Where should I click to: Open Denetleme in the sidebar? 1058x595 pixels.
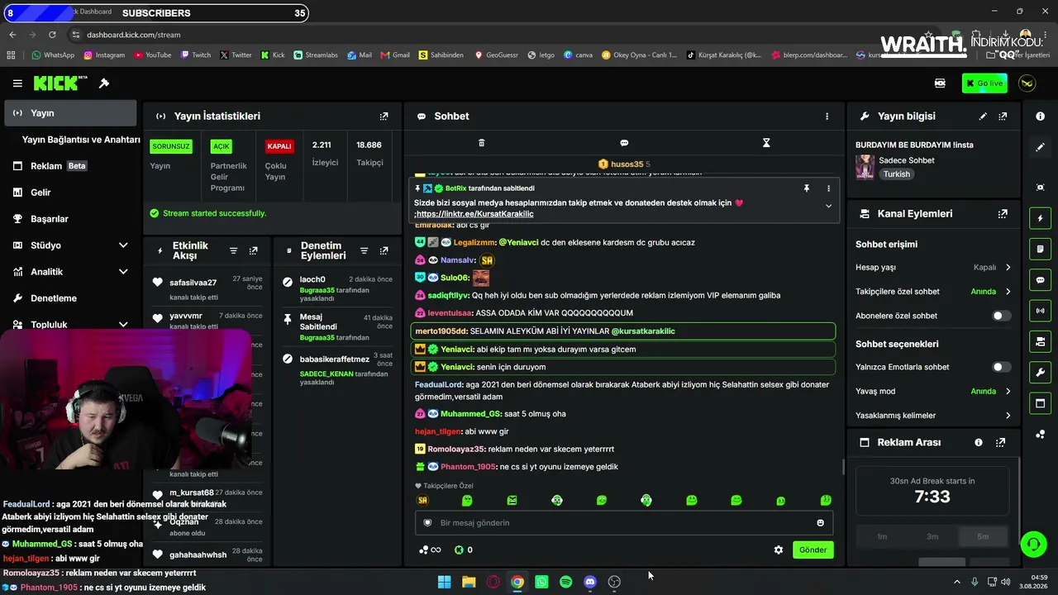point(70,298)
